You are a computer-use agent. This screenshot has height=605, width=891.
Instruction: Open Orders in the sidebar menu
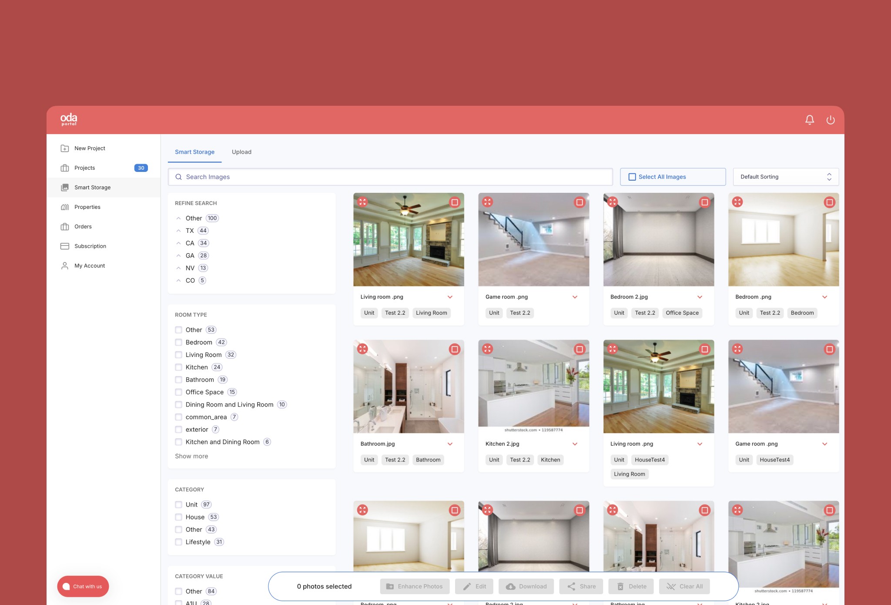point(83,227)
